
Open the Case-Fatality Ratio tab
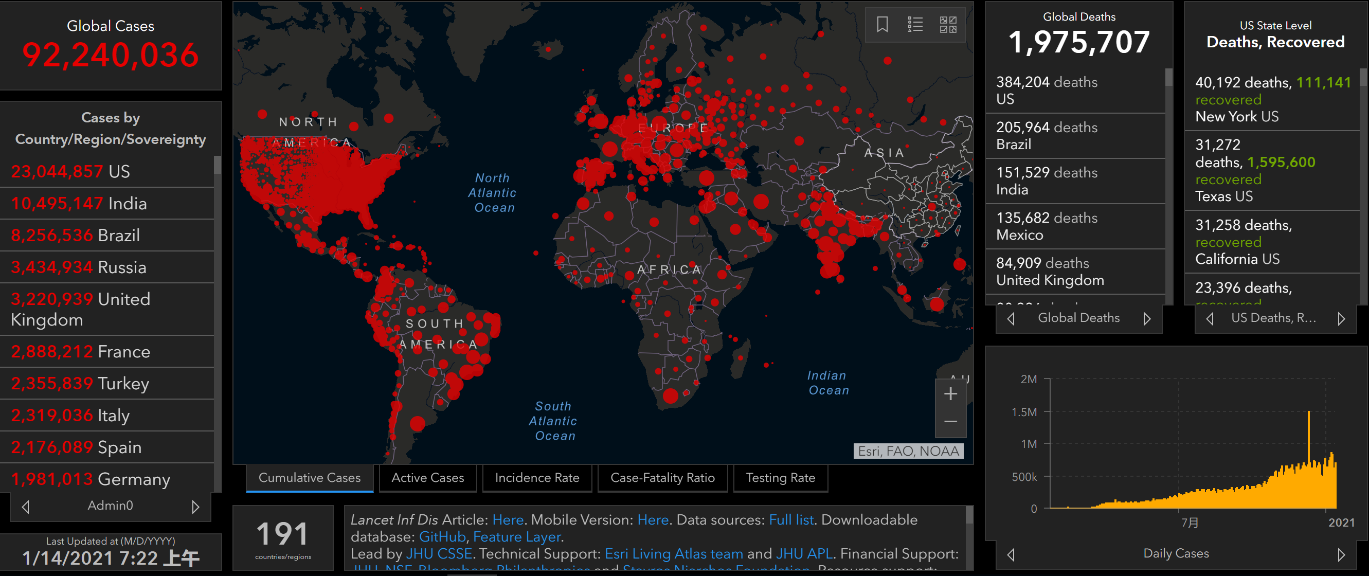(x=662, y=478)
